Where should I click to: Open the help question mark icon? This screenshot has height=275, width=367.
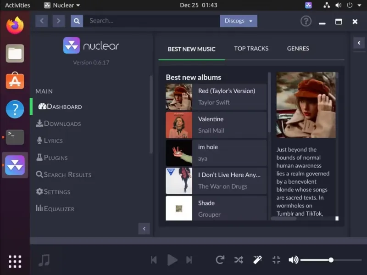tap(306, 21)
